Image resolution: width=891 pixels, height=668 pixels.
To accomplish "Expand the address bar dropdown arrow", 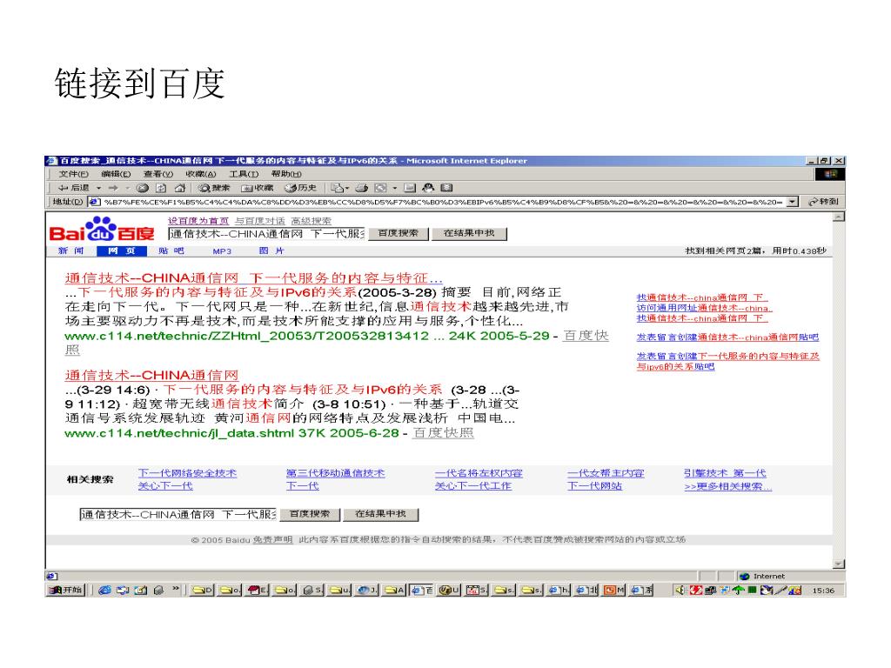I will 792,202.
